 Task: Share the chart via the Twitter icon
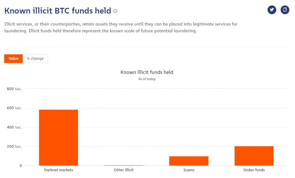272,10
